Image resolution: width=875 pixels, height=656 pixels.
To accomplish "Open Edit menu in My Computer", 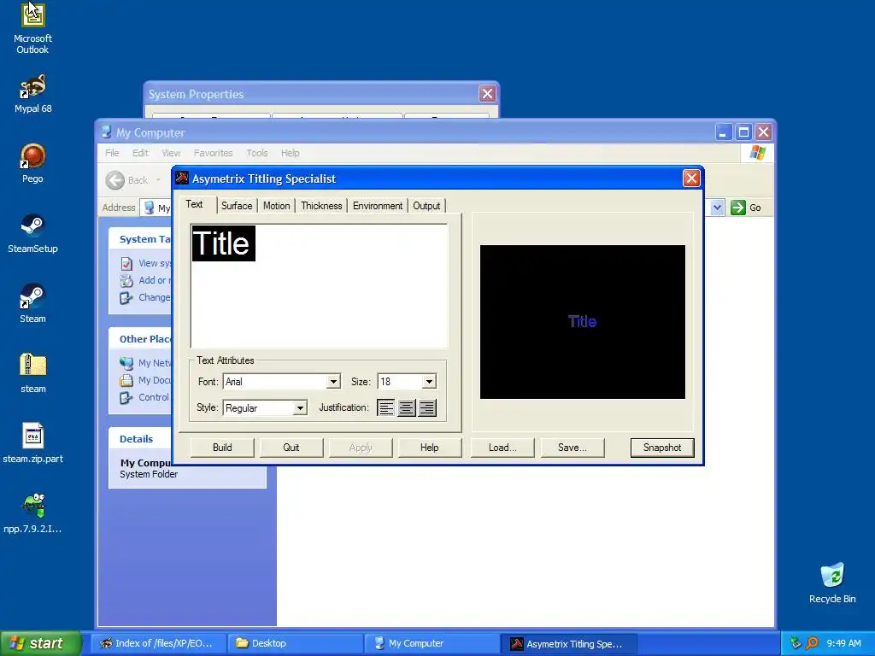I will (x=140, y=153).
